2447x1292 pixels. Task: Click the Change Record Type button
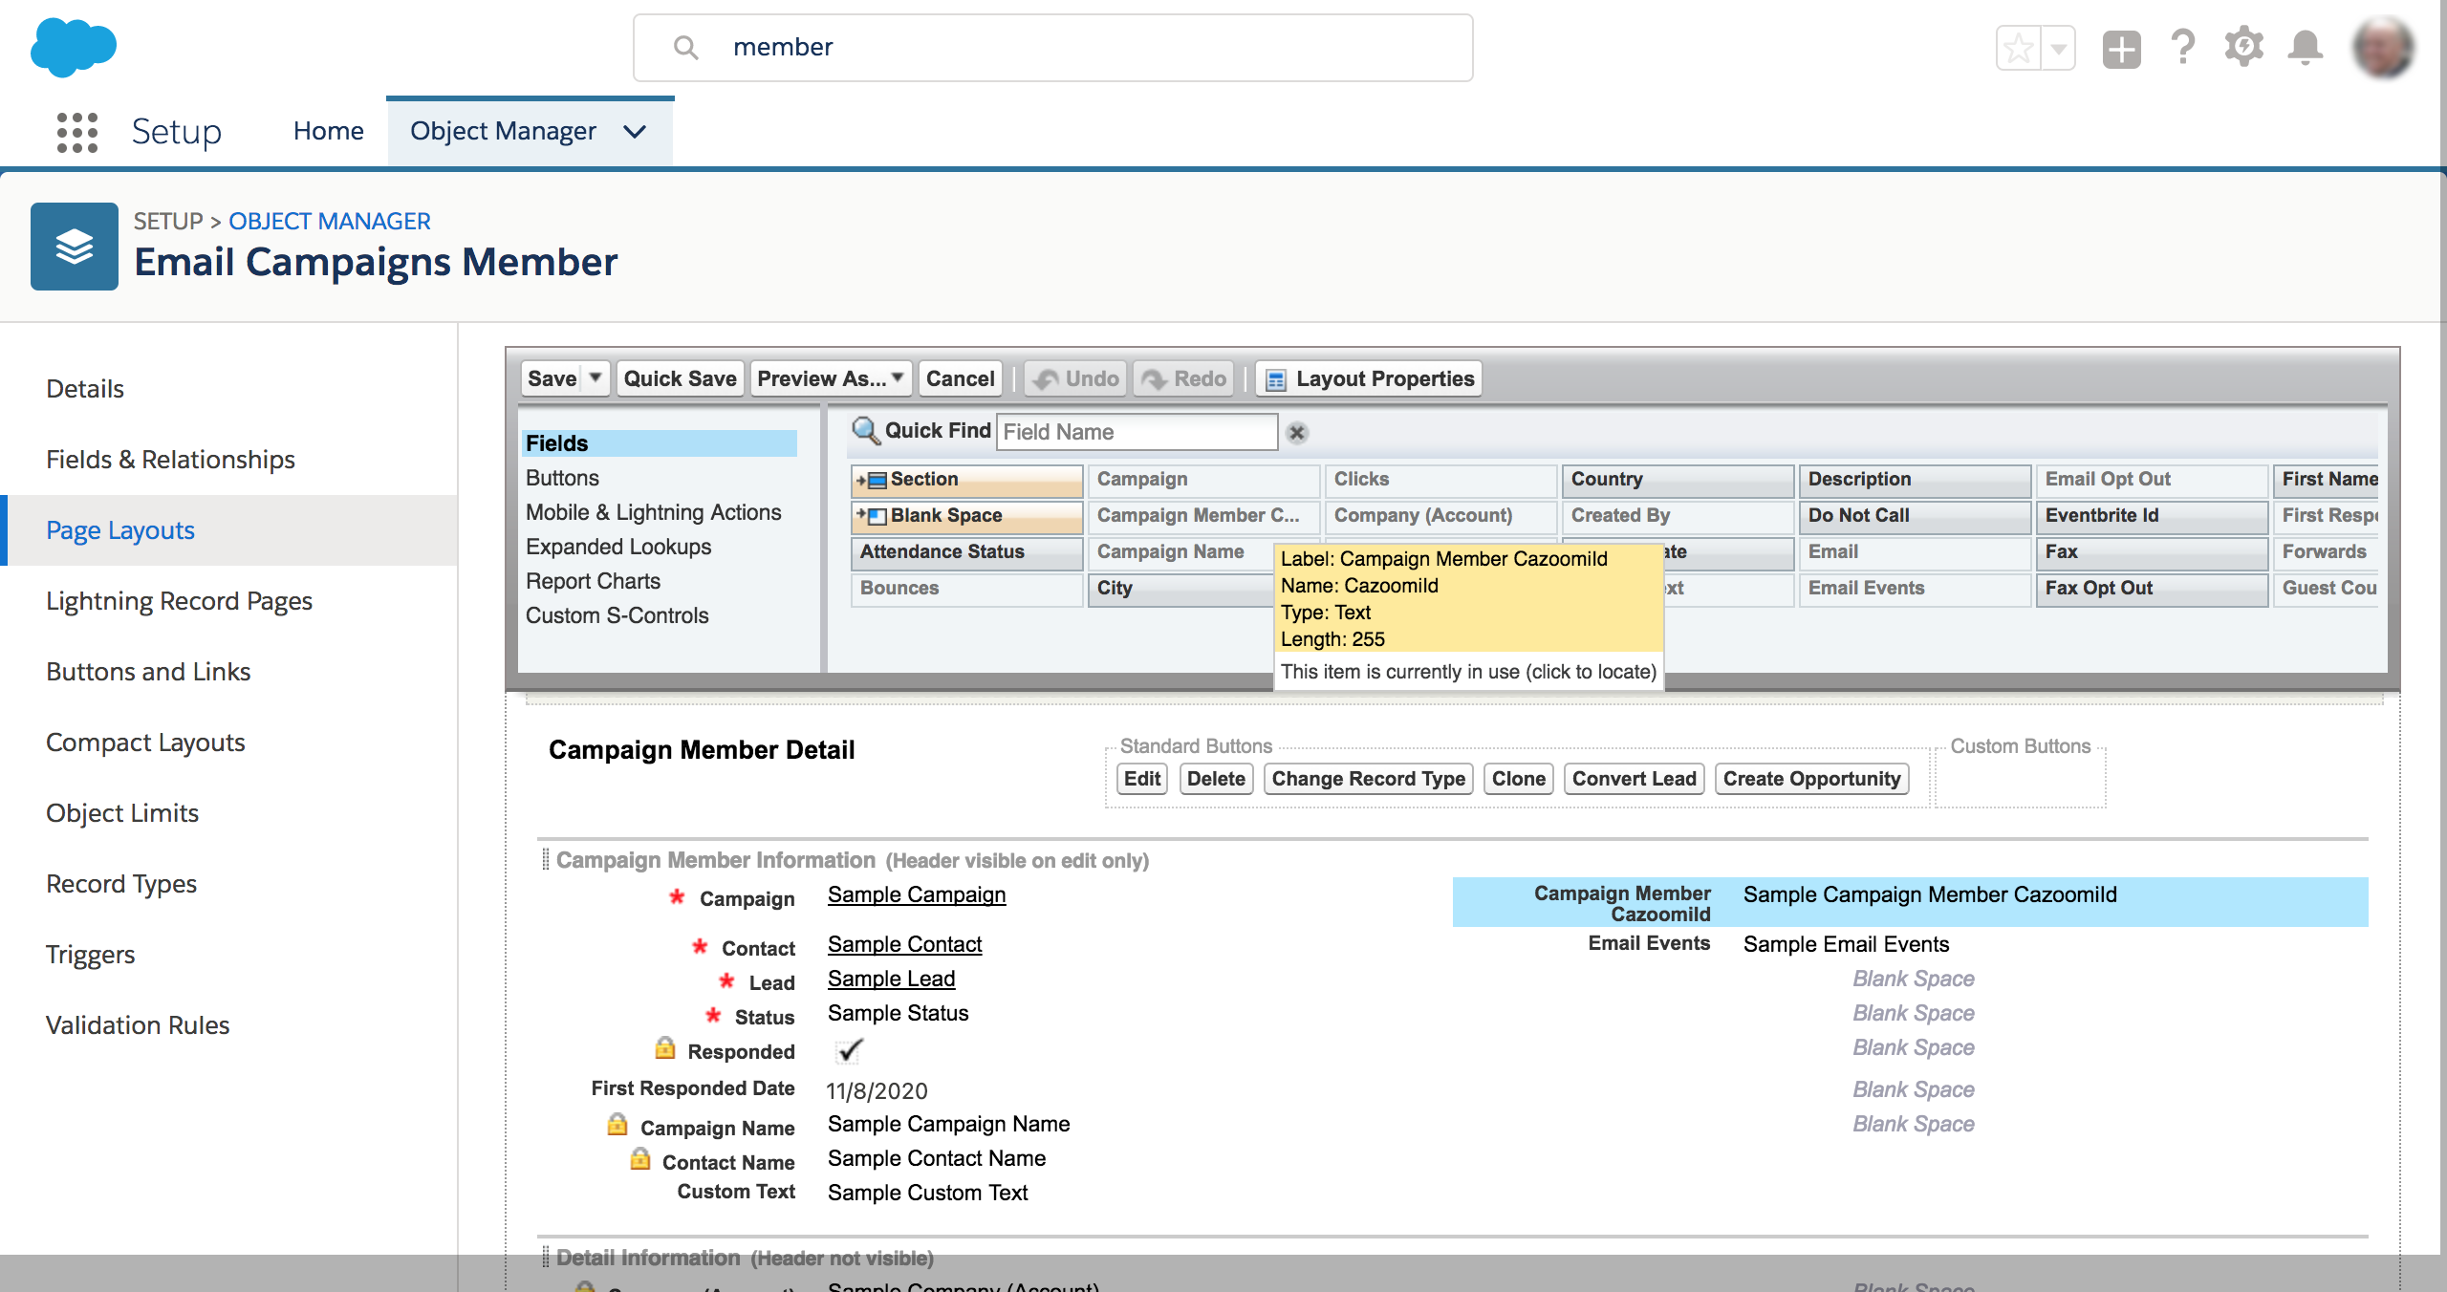(x=1368, y=779)
